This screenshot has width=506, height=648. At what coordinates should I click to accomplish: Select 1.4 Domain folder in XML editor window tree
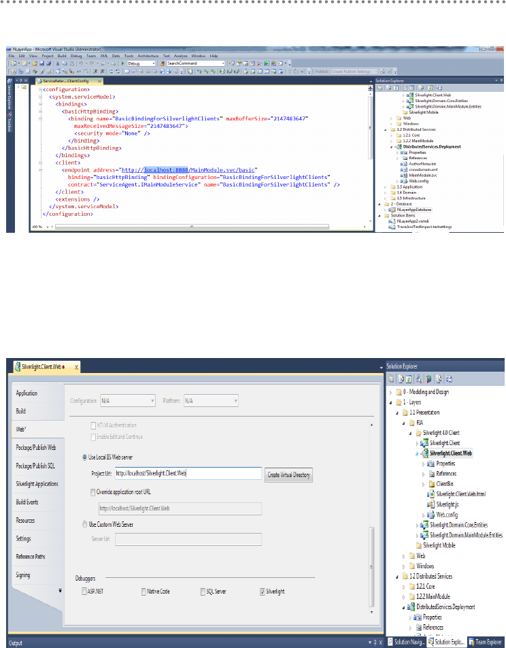pos(407,193)
